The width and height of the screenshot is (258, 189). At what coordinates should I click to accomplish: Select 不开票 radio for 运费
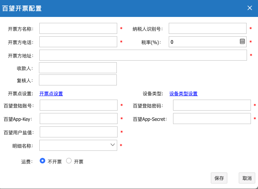pos(42,161)
